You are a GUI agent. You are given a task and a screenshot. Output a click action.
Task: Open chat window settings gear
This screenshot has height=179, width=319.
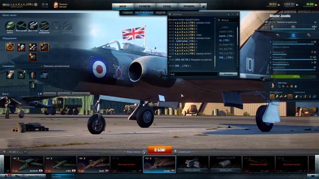coord(170,14)
